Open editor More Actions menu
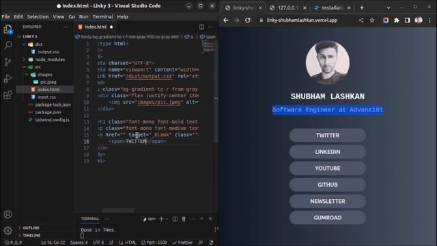Image resolution: width=437 pixels, height=246 pixels. pyautogui.click(x=210, y=27)
